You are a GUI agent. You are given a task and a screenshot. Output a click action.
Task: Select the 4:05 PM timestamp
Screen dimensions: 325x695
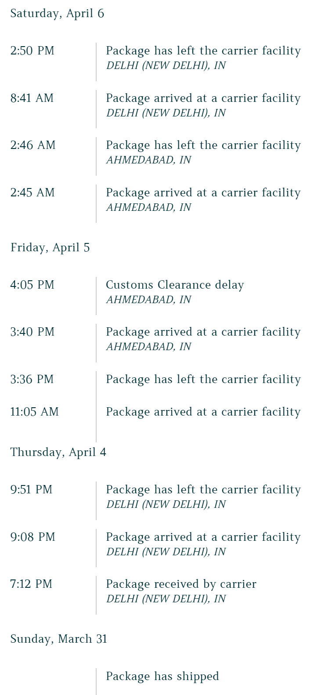click(32, 285)
